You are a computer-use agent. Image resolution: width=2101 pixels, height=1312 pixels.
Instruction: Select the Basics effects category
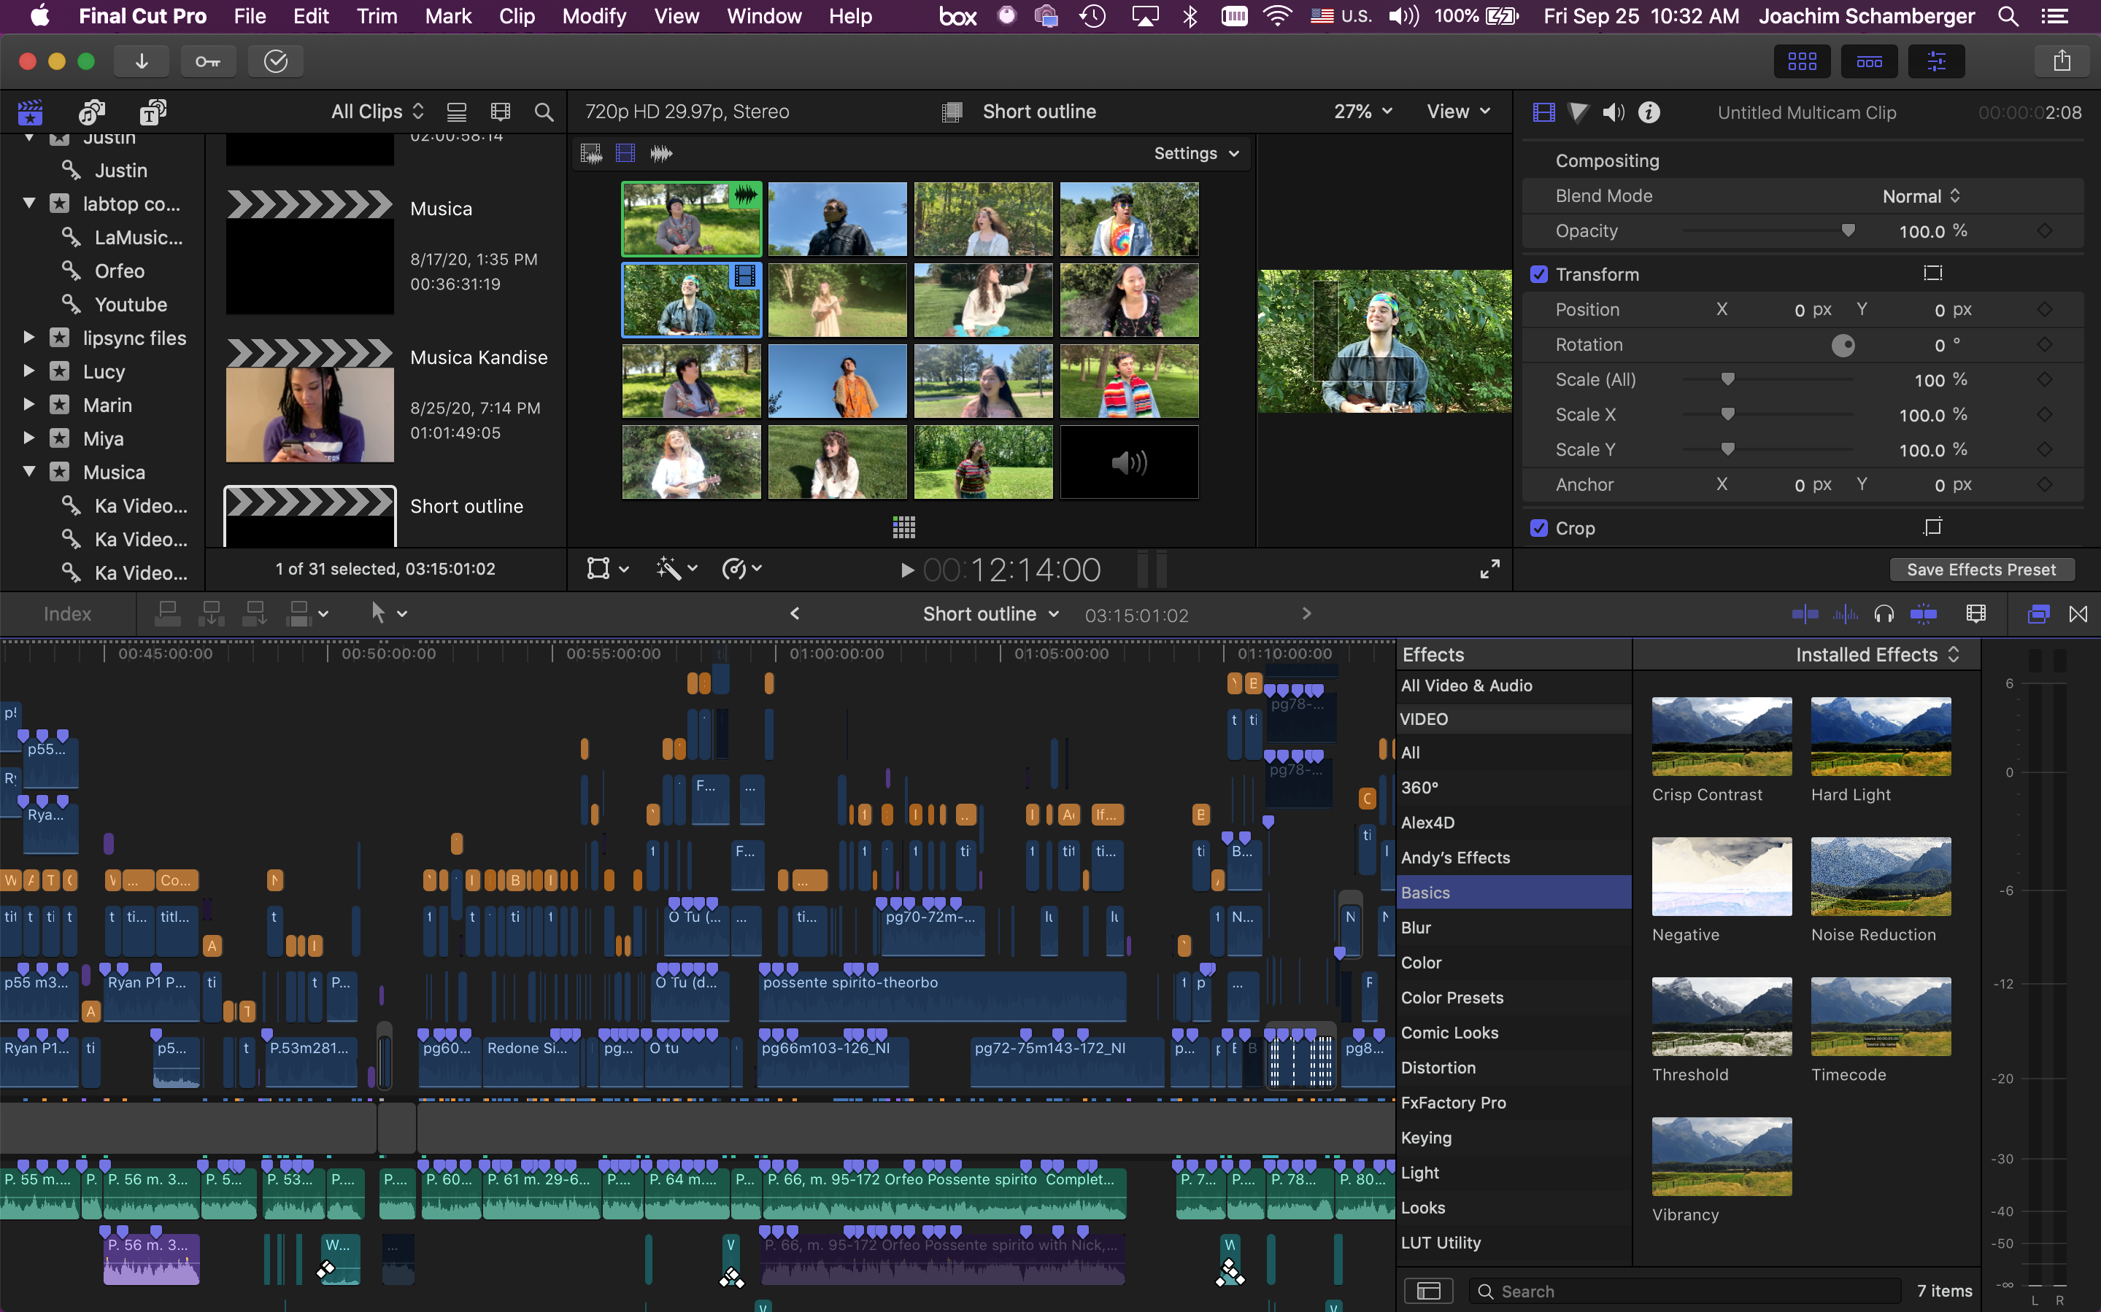tap(1514, 892)
